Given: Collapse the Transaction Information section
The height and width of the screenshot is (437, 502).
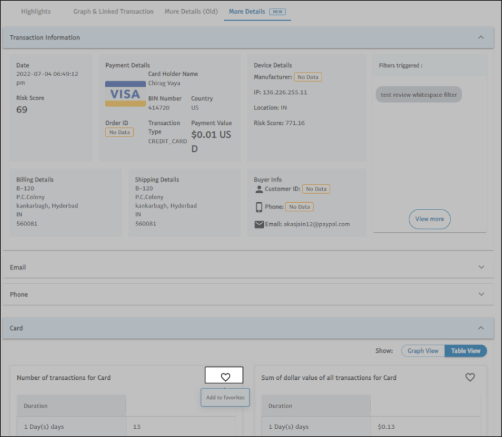Looking at the screenshot, I should (x=481, y=37).
